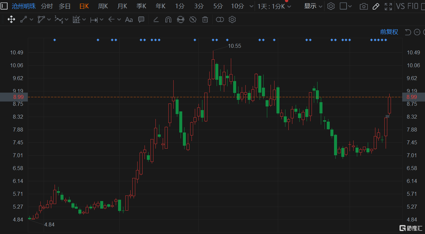Expand the ruler tool dropdown arrow

point(84,20)
